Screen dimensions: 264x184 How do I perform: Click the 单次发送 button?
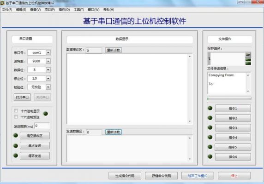(35, 146)
